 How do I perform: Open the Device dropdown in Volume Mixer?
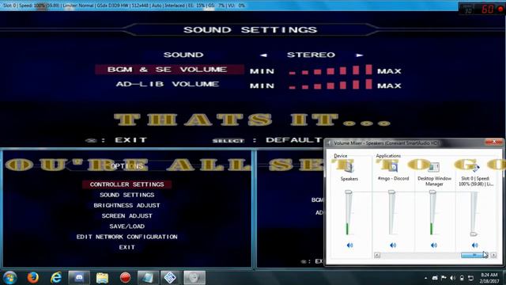coord(340,156)
